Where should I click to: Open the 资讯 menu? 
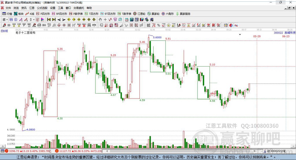(x=24, y=8)
